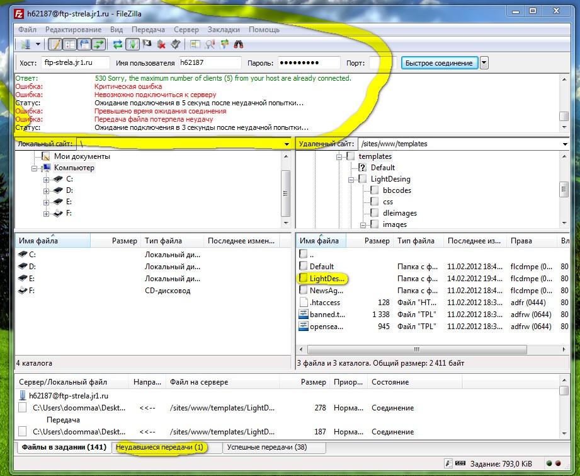
Task: Select the .htaccess file row
Action: tap(433, 303)
